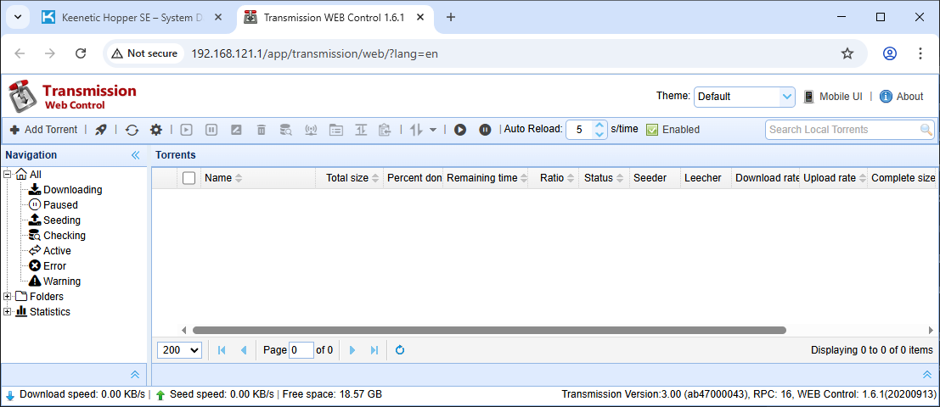The image size is (940, 407).
Task: Expand the Folders tree node
Action: pyautogui.click(x=8, y=297)
